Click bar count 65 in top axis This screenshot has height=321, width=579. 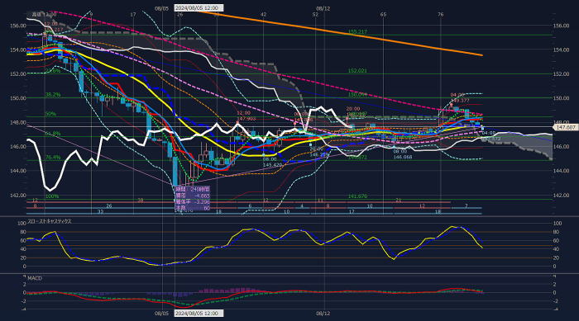pyautogui.click(x=383, y=14)
